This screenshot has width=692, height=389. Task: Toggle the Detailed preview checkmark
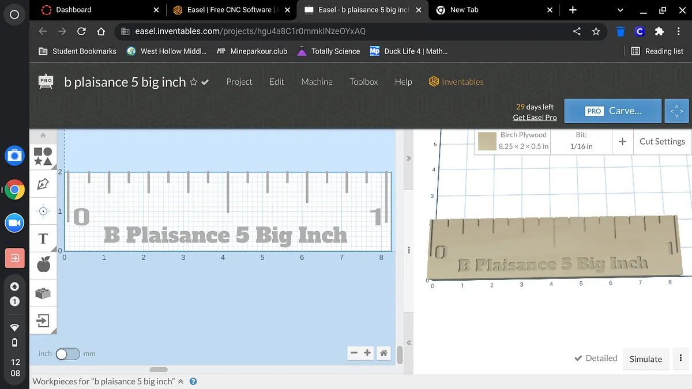coord(578,358)
